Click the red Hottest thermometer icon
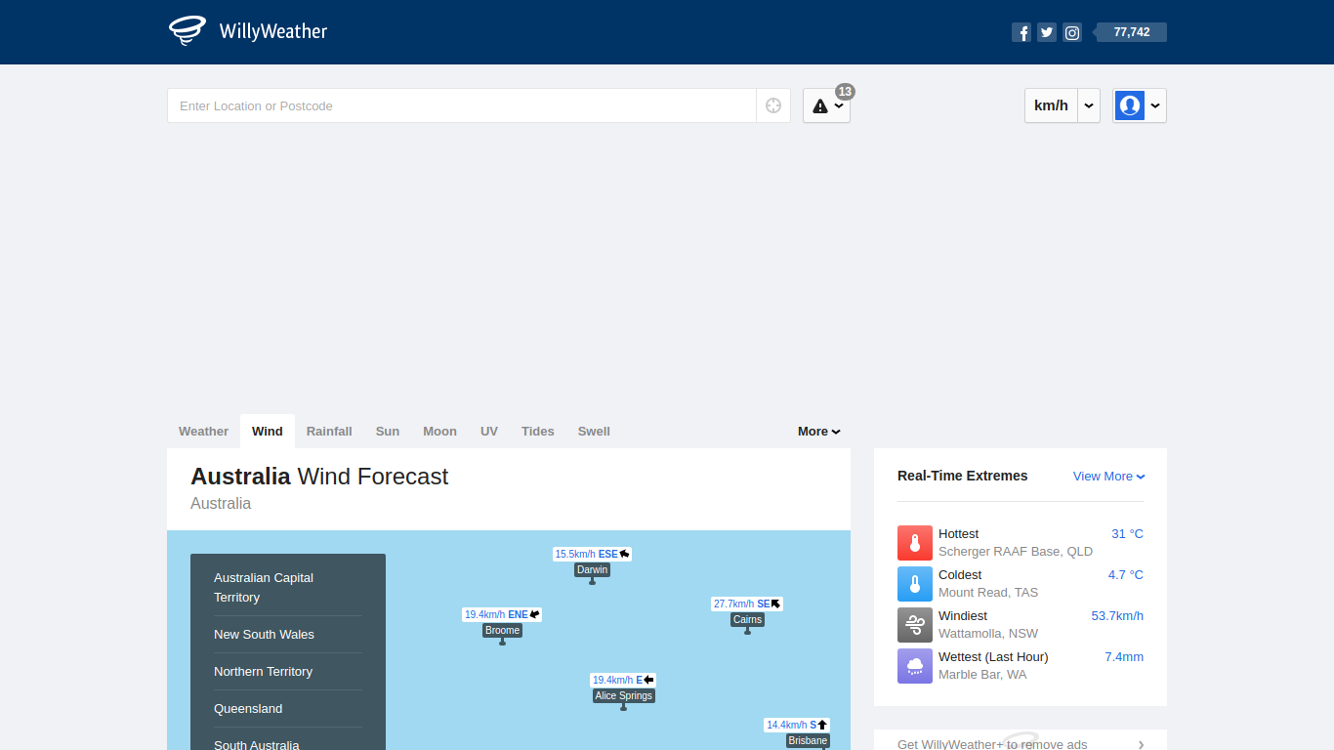The image size is (1334, 750). point(915,543)
